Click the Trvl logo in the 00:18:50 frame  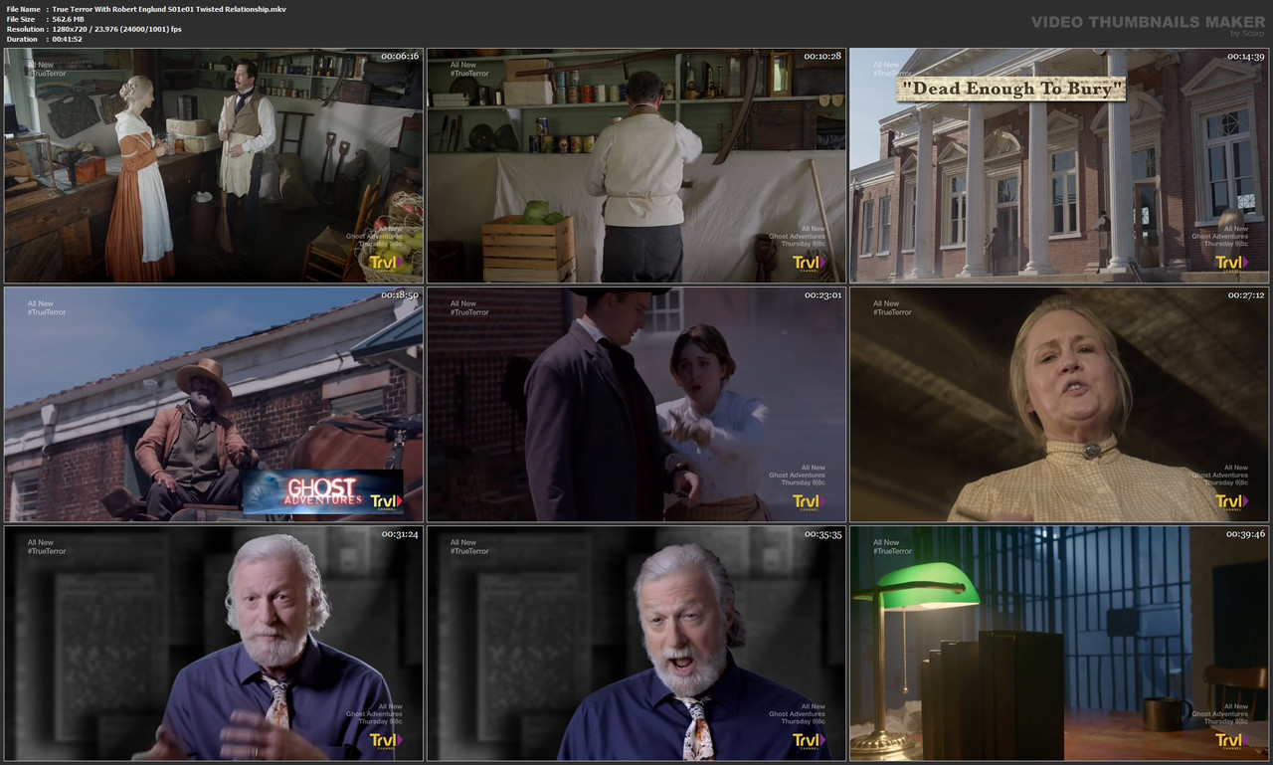386,502
